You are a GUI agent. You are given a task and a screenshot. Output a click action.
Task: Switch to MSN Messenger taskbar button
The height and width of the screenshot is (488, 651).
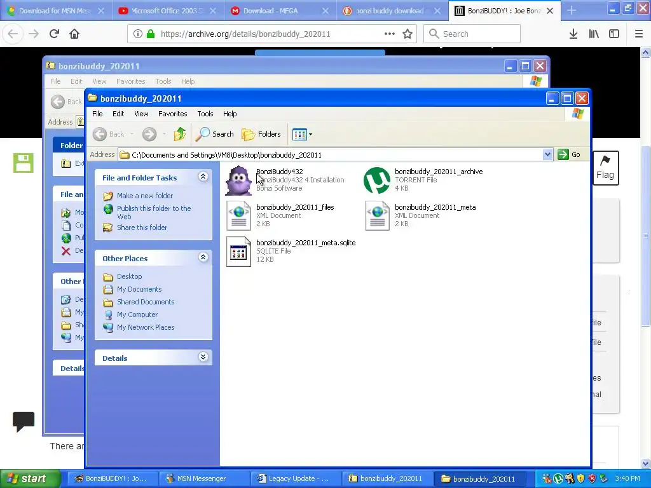pyautogui.click(x=203, y=478)
